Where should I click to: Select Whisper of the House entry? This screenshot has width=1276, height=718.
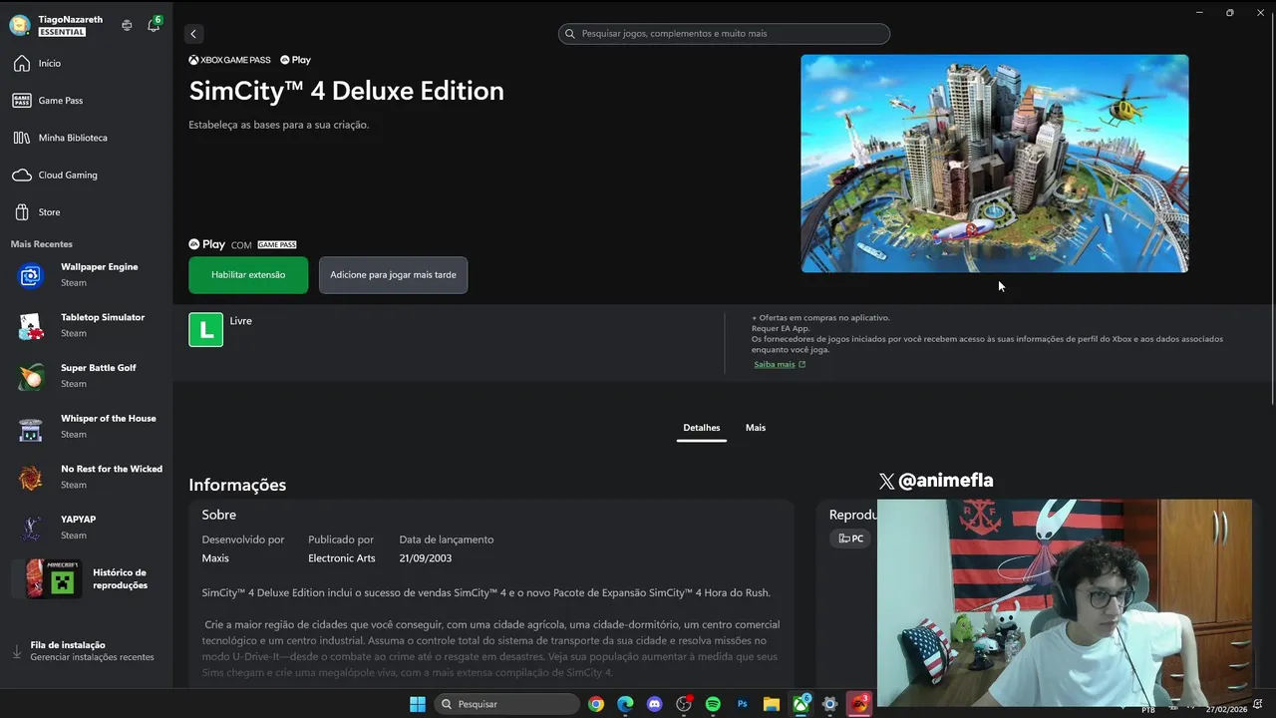(x=86, y=427)
